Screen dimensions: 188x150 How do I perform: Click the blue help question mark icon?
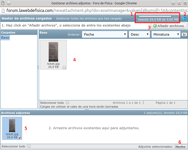point(185,19)
